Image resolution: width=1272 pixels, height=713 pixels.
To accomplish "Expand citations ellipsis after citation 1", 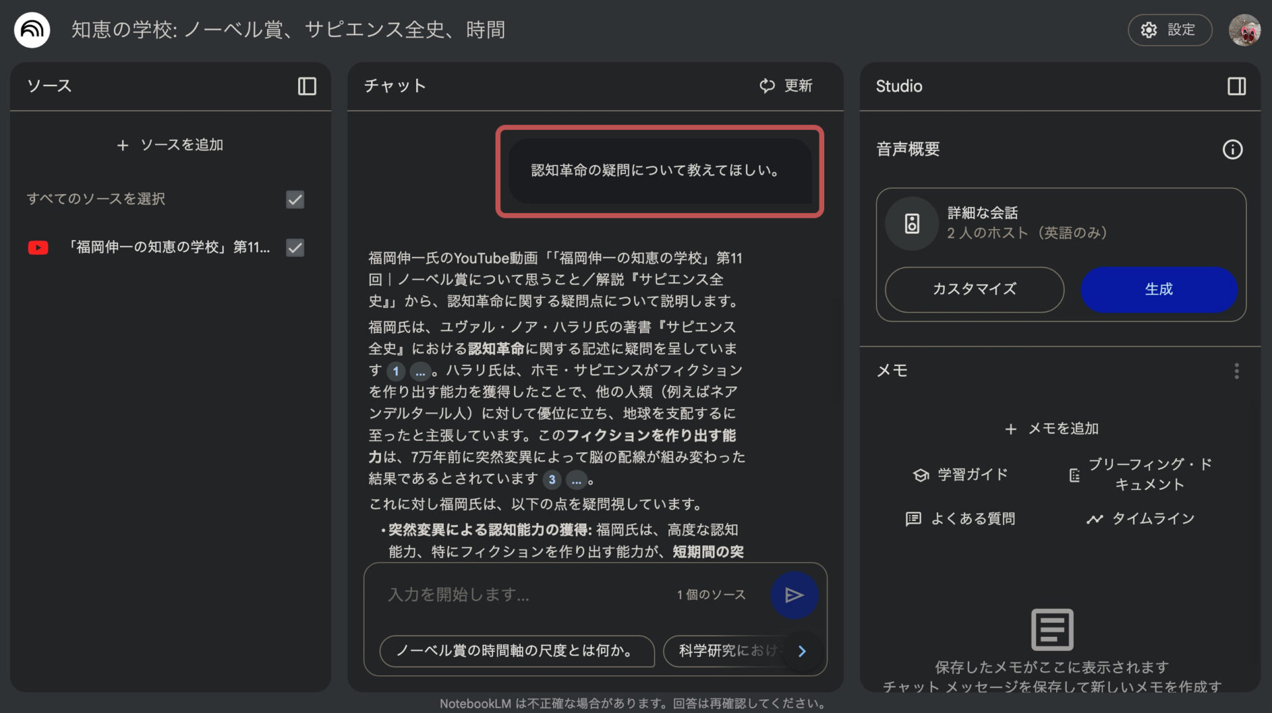I will (x=420, y=371).
